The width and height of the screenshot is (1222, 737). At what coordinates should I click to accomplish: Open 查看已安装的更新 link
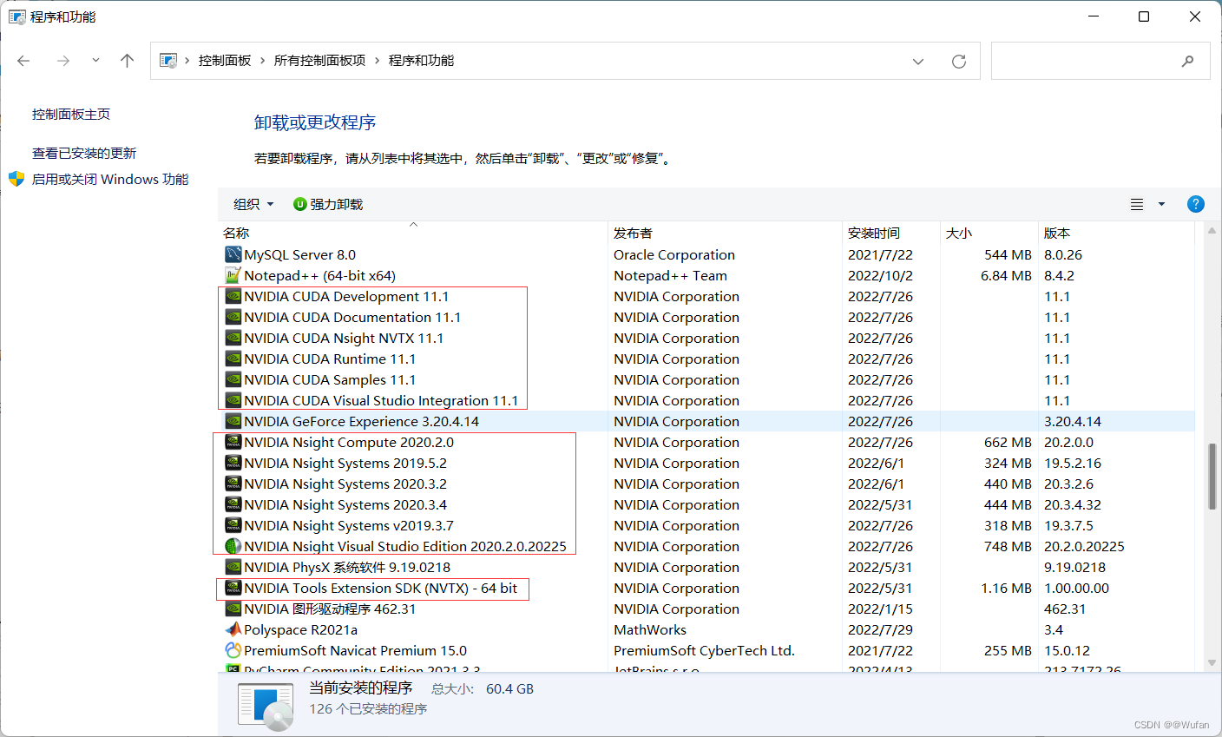pos(84,153)
